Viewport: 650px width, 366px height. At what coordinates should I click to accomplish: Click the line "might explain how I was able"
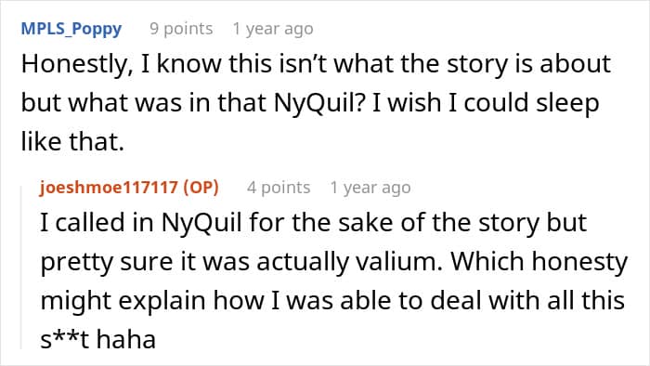pyautogui.click(x=332, y=300)
